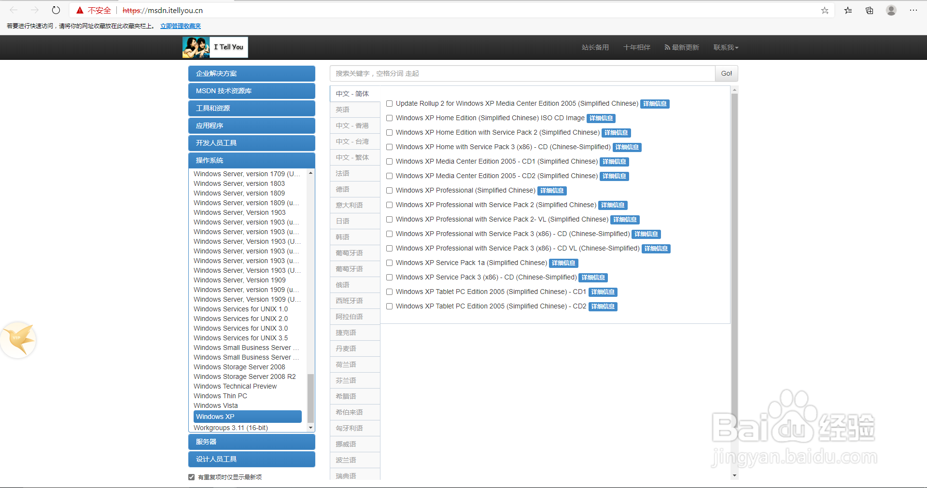Viewport: 927px width, 488px height.
Task: Open 十年相伴 nav link
Action: tap(637, 47)
